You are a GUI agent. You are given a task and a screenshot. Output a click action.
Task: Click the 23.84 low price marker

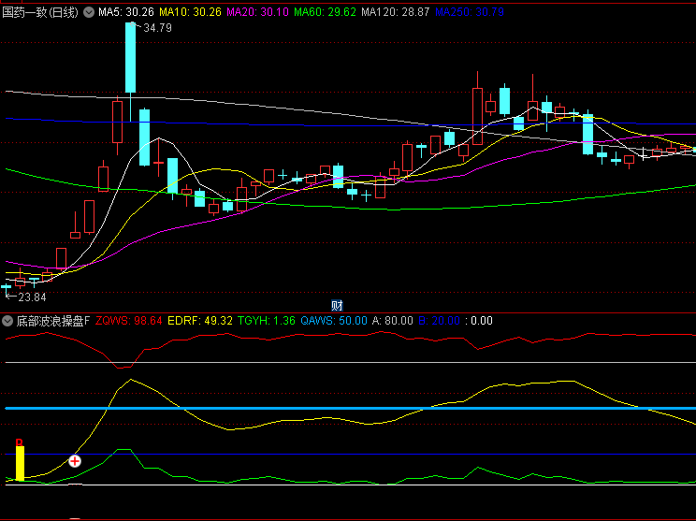pyautogui.click(x=28, y=297)
